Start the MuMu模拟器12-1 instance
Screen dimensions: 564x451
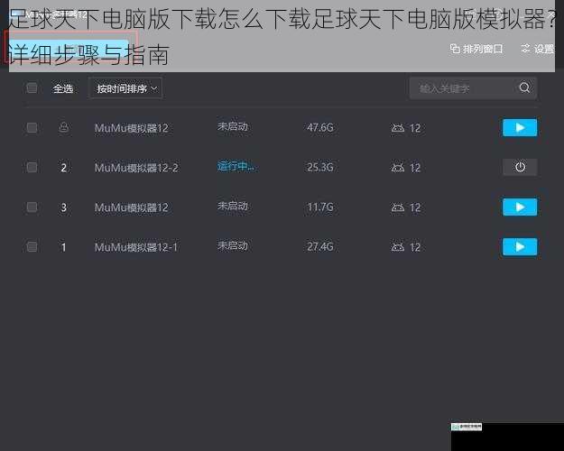tap(520, 247)
